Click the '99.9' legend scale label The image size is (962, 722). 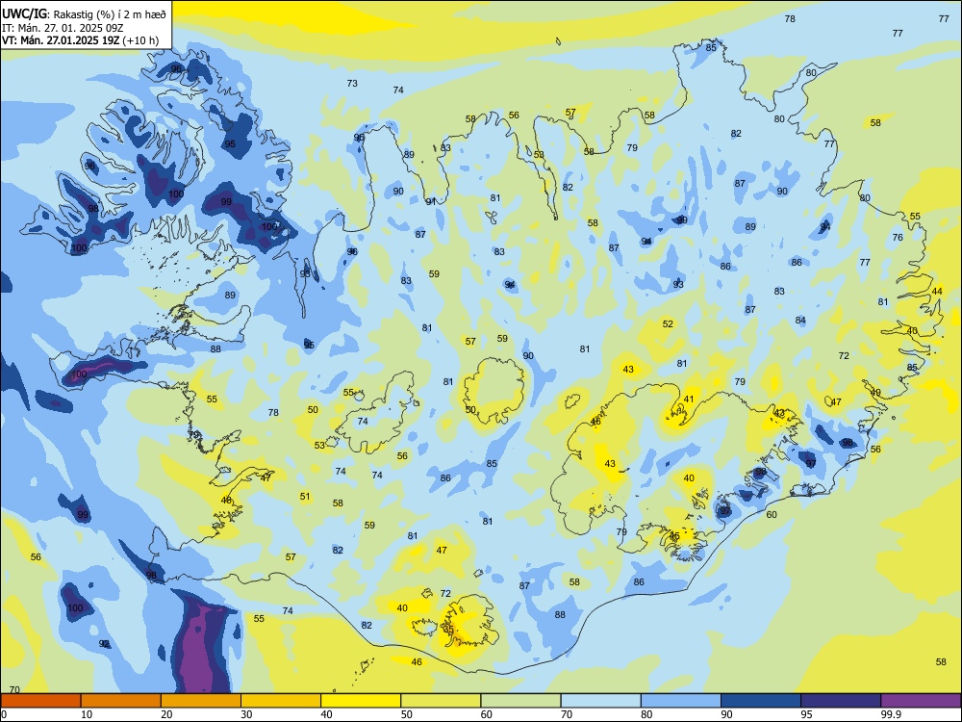coord(891,714)
